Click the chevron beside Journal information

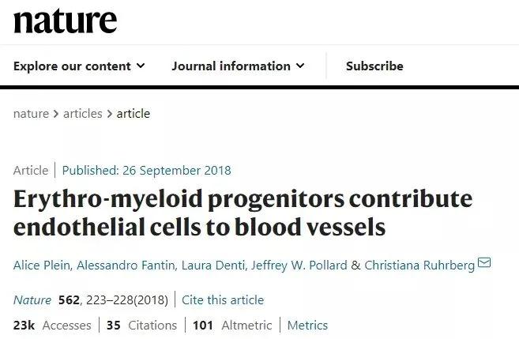coord(300,66)
